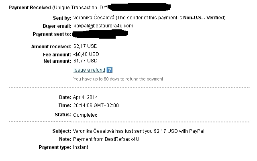
Task: Select the buyer email paypal@bestaurora4u.com
Action: 103,26
